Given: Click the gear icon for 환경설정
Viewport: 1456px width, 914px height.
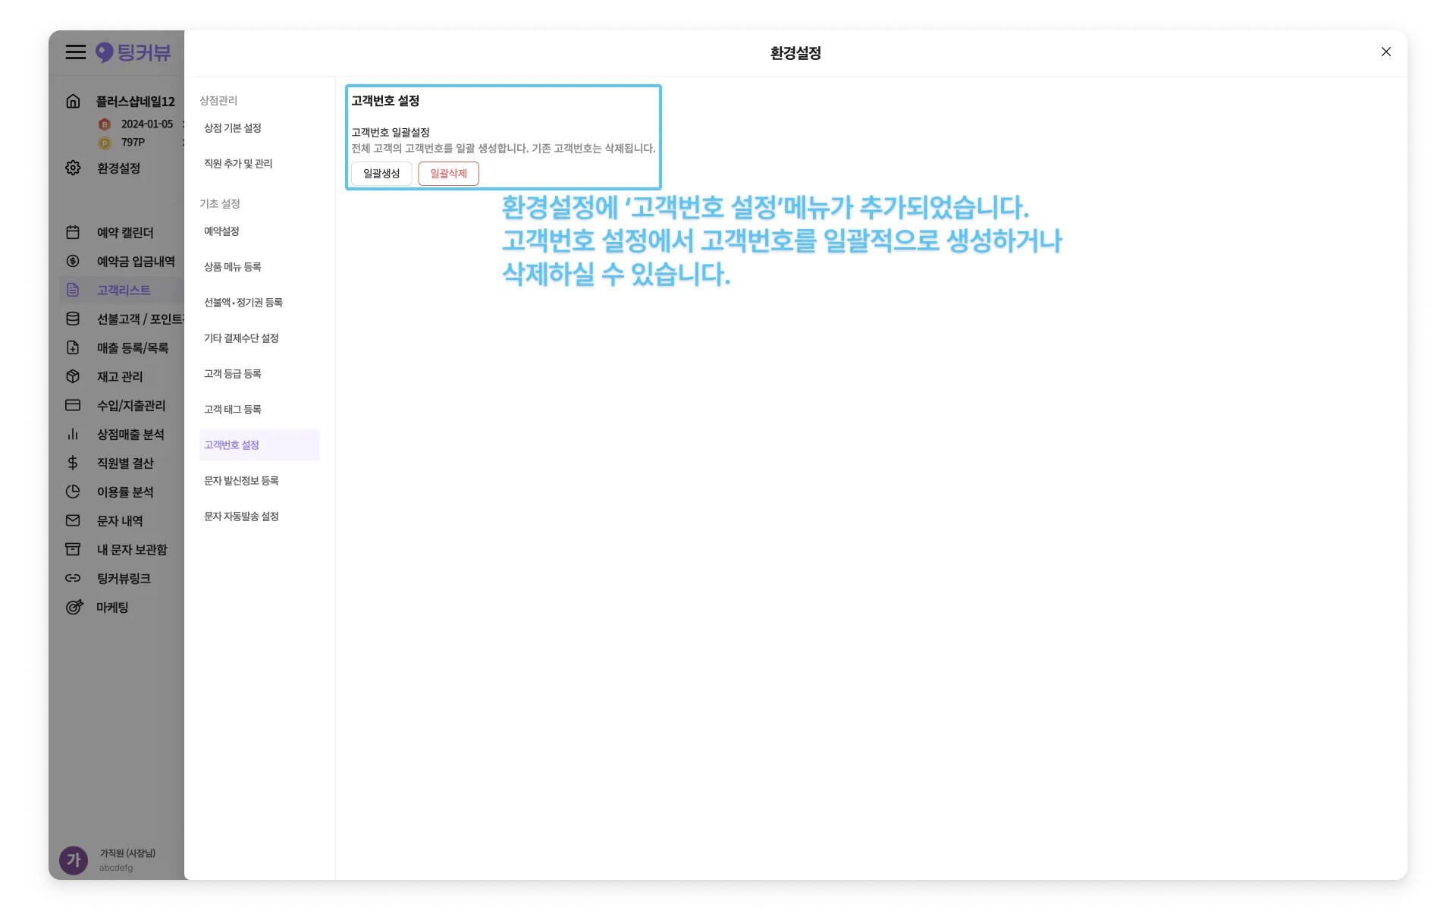Looking at the screenshot, I should 73,168.
